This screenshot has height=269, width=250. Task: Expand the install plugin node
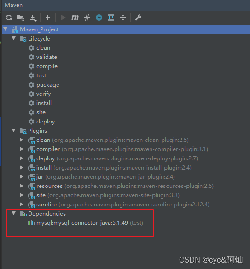coord(22,168)
